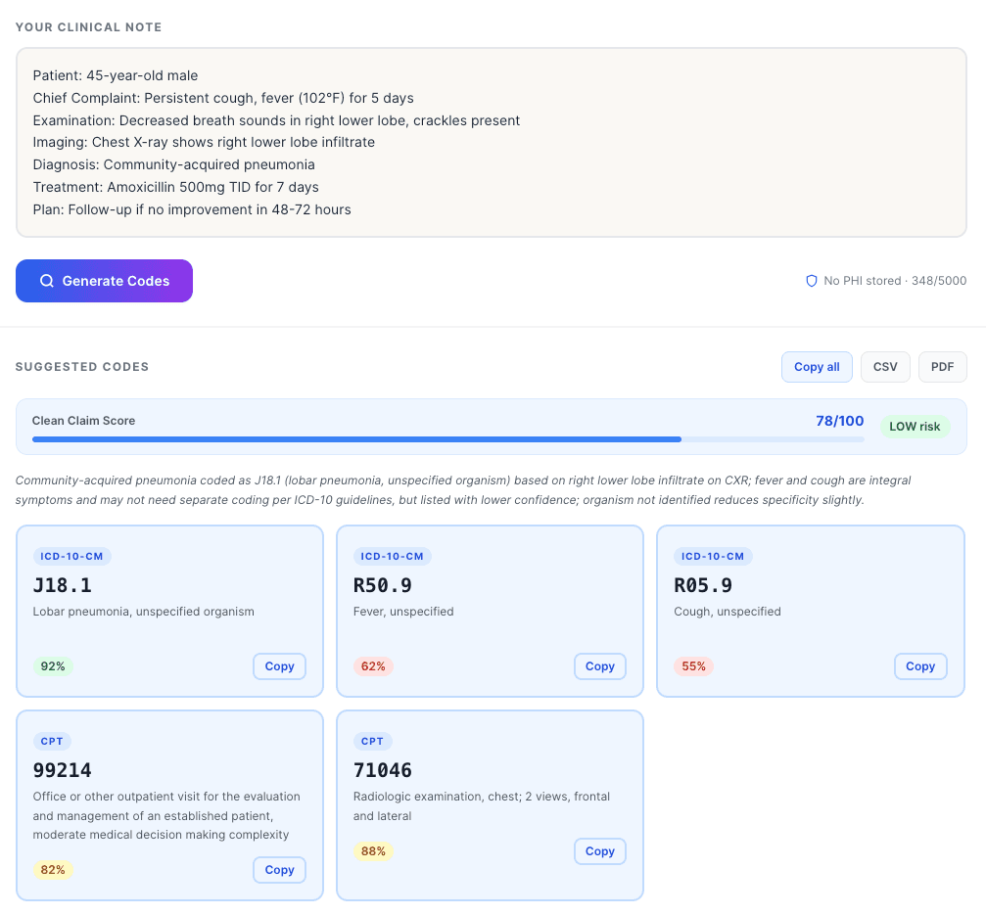Click the magnifier icon in Generate Codes
The height and width of the screenshot is (915, 986).
47,281
